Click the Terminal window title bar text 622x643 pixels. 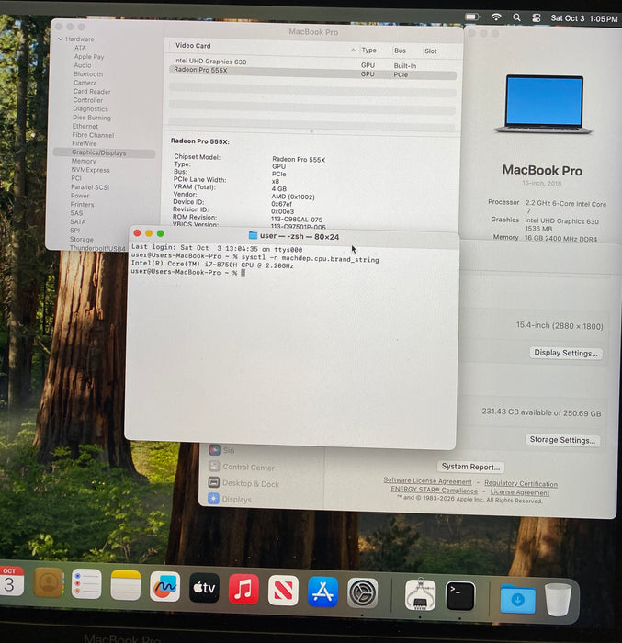click(300, 236)
